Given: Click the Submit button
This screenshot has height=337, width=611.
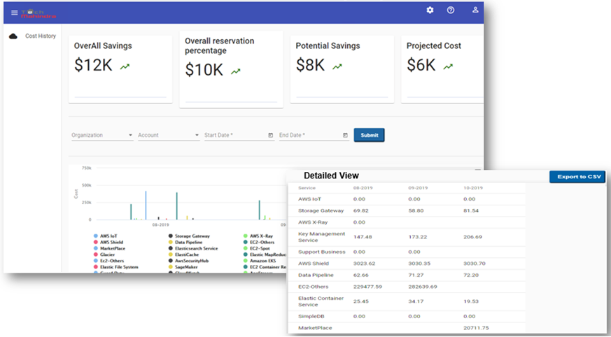Looking at the screenshot, I should coord(369,135).
